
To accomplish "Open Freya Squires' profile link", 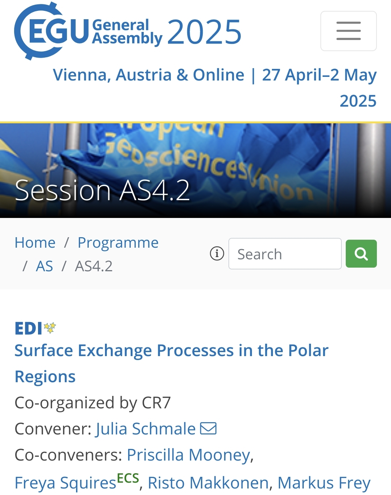I will click(x=65, y=483).
